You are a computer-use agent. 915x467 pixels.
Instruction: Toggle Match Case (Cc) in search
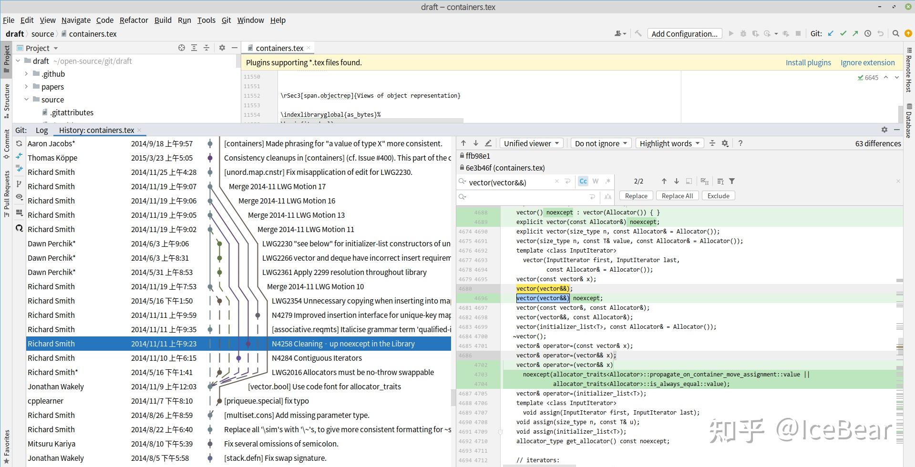583,181
